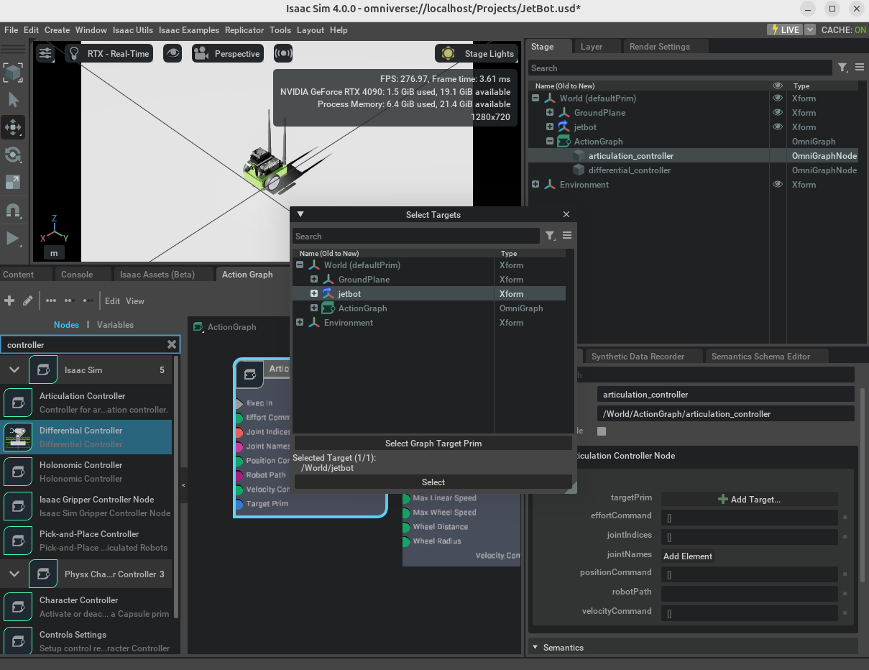Expand jetbot in the Stage tree

(x=550, y=127)
